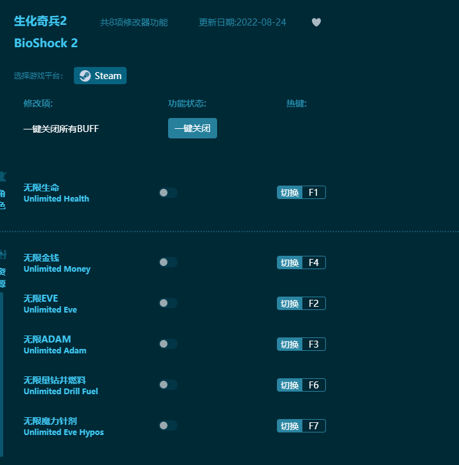Image resolution: width=459 pixels, height=465 pixels.
Task: Click the F6 hotkey field
Action: [x=314, y=385]
